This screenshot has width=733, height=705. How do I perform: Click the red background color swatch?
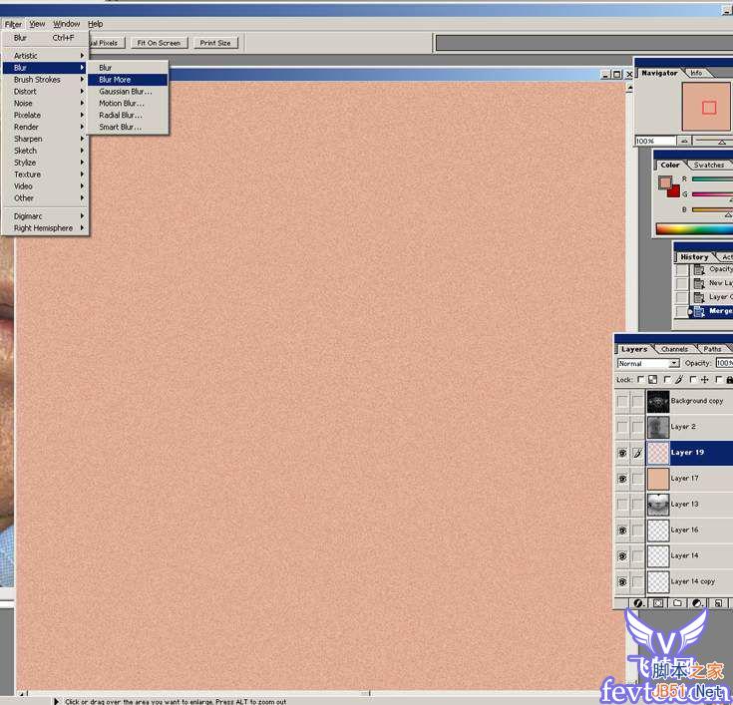point(674,191)
